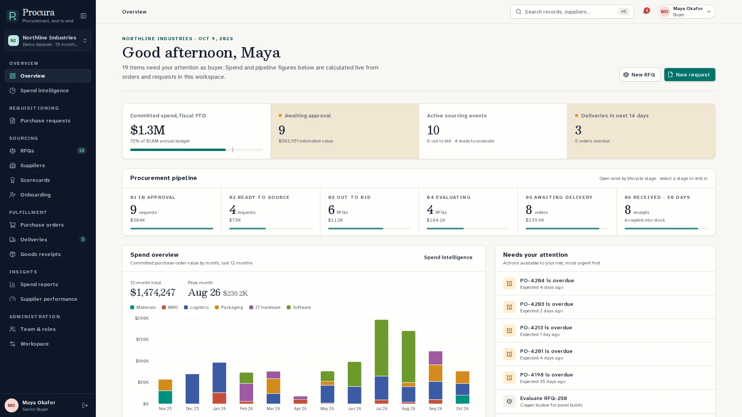Screen dimensions: 742x417
Task: Click the New request button
Action: pos(689,75)
